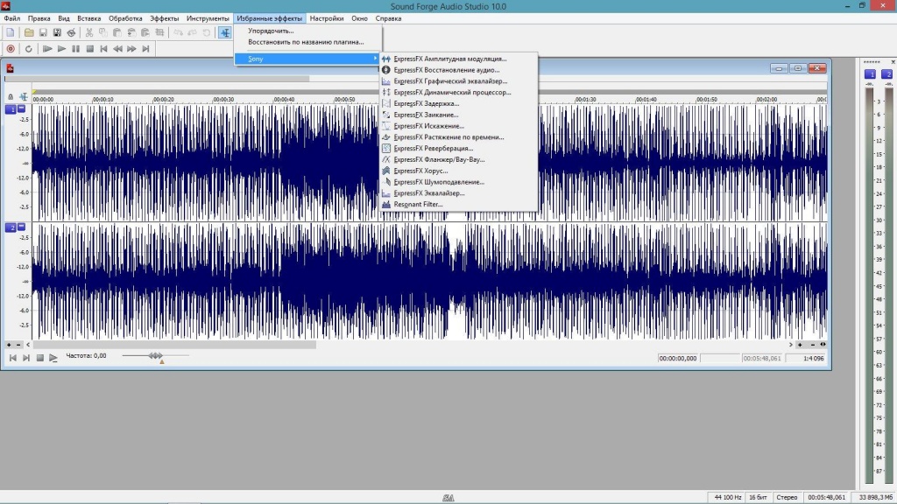
Task: Open the Инструменты menu
Action: [208, 18]
